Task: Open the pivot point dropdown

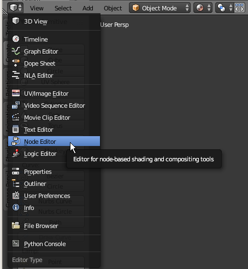Action: [225, 8]
